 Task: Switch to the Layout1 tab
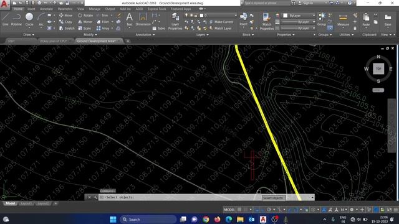pyautogui.click(x=26, y=203)
